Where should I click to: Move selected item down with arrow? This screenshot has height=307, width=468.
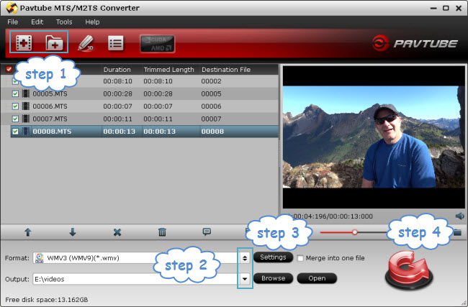(73, 232)
